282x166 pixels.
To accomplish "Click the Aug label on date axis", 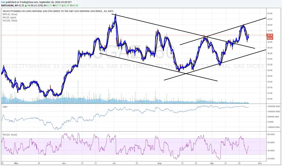I will pos(159,163).
